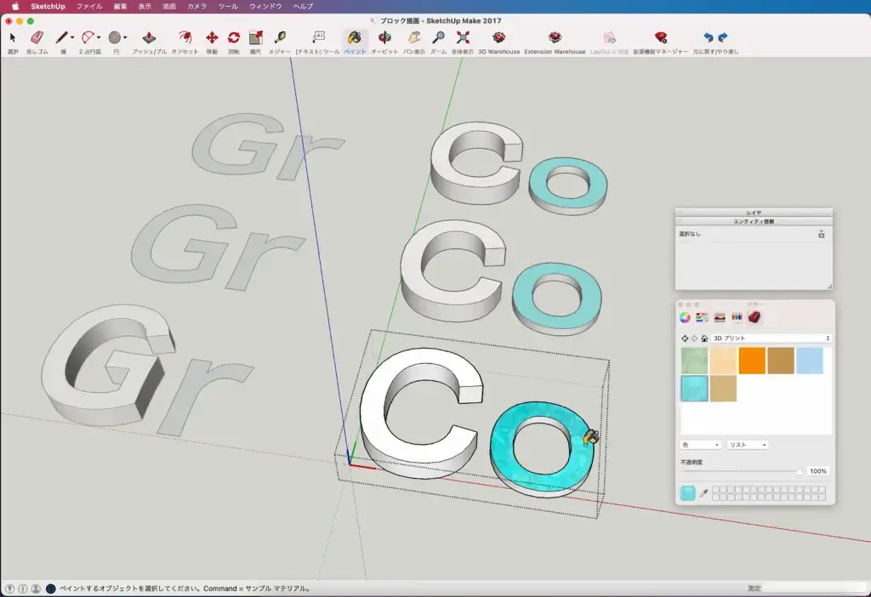The image size is (871, 597).
Task: Click the current color preview well
Action: pos(687,493)
